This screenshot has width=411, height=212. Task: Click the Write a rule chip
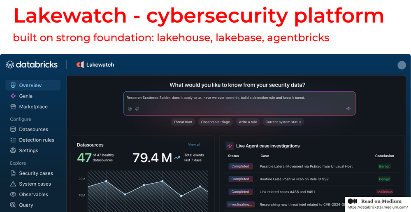coord(248,122)
